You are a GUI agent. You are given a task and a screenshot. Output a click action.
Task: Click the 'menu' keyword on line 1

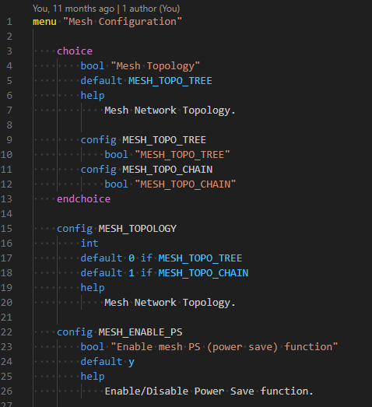coord(44,22)
